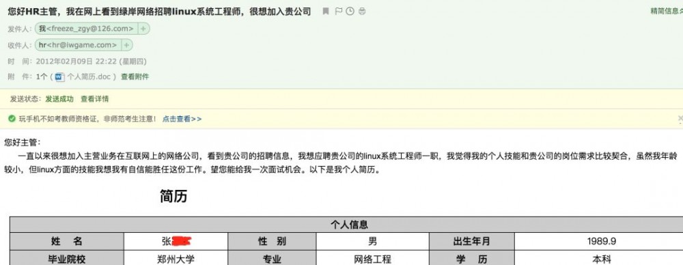Open 查看详情 for send status
The width and height of the screenshot is (683, 265).
(94, 99)
